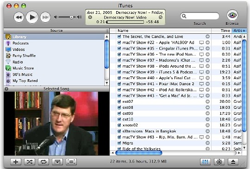
Task: Uncheck macTV Show #63 checkbox
Action: tap(119, 137)
